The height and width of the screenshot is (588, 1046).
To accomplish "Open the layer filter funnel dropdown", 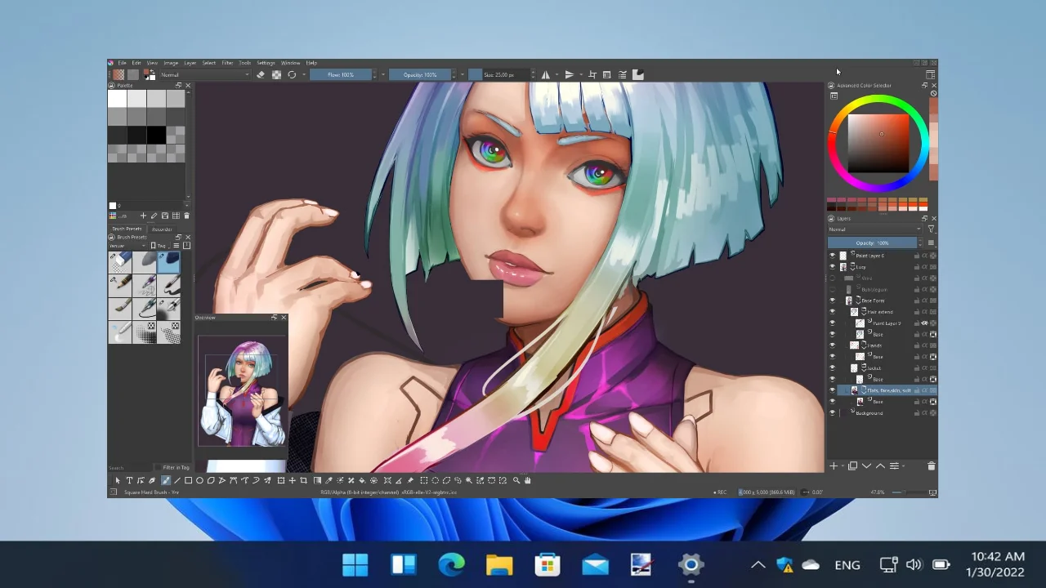I will coord(931,229).
